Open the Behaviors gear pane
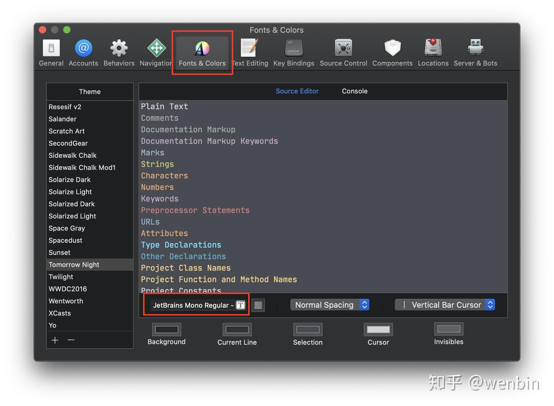 click(119, 53)
